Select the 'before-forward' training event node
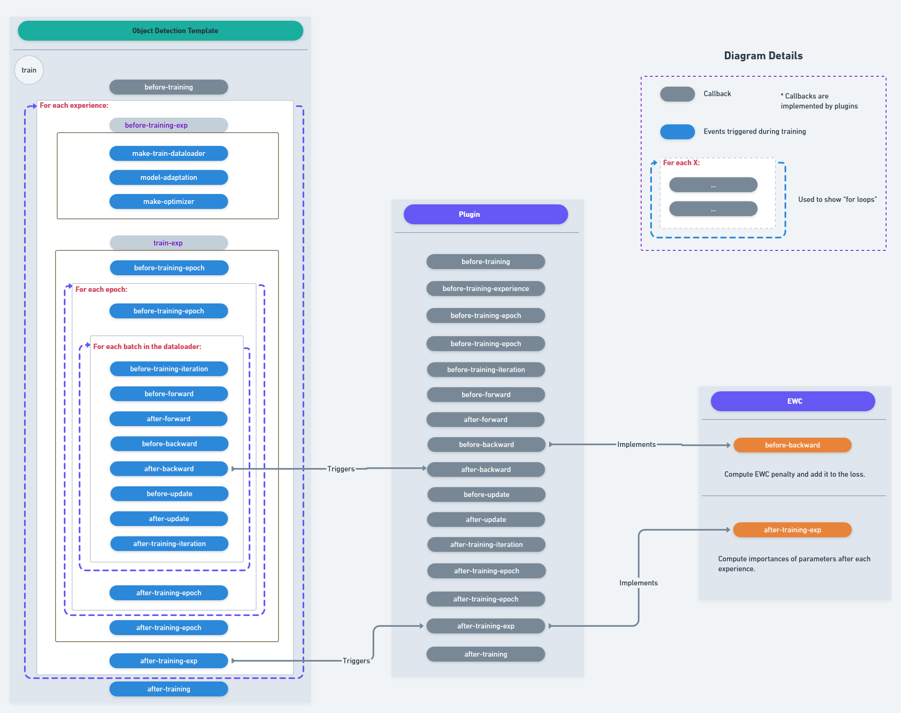The image size is (901, 713). tap(169, 394)
